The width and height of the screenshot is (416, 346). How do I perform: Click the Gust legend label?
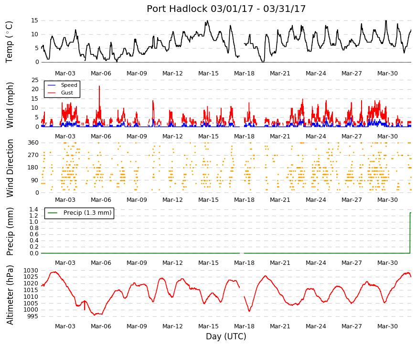[67, 93]
